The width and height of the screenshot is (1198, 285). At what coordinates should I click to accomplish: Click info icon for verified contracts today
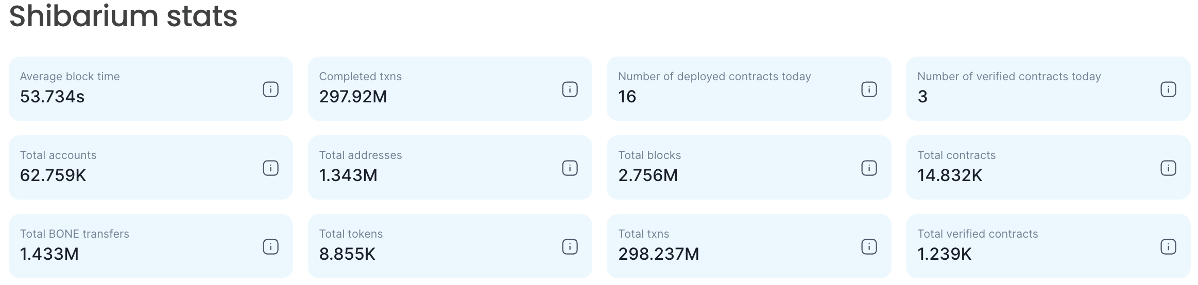coord(1168,90)
